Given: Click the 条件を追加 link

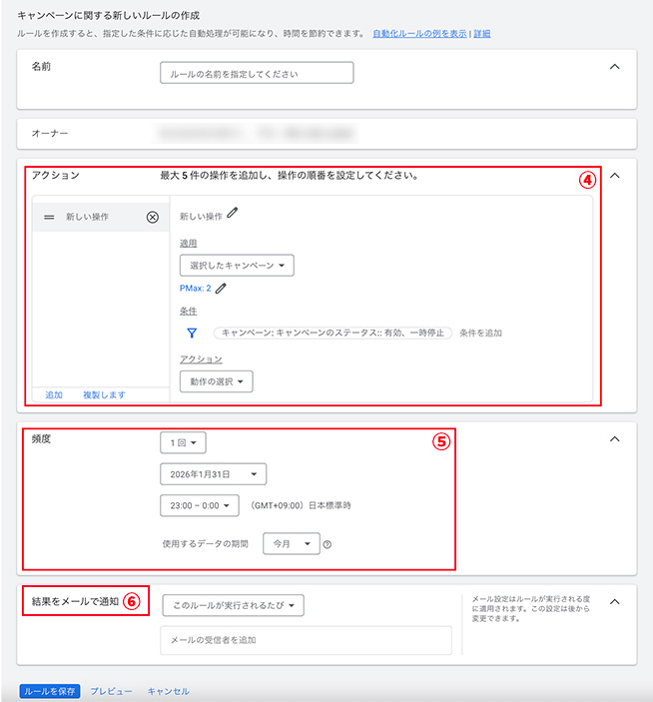Looking at the screenshot, I should 481,333.
